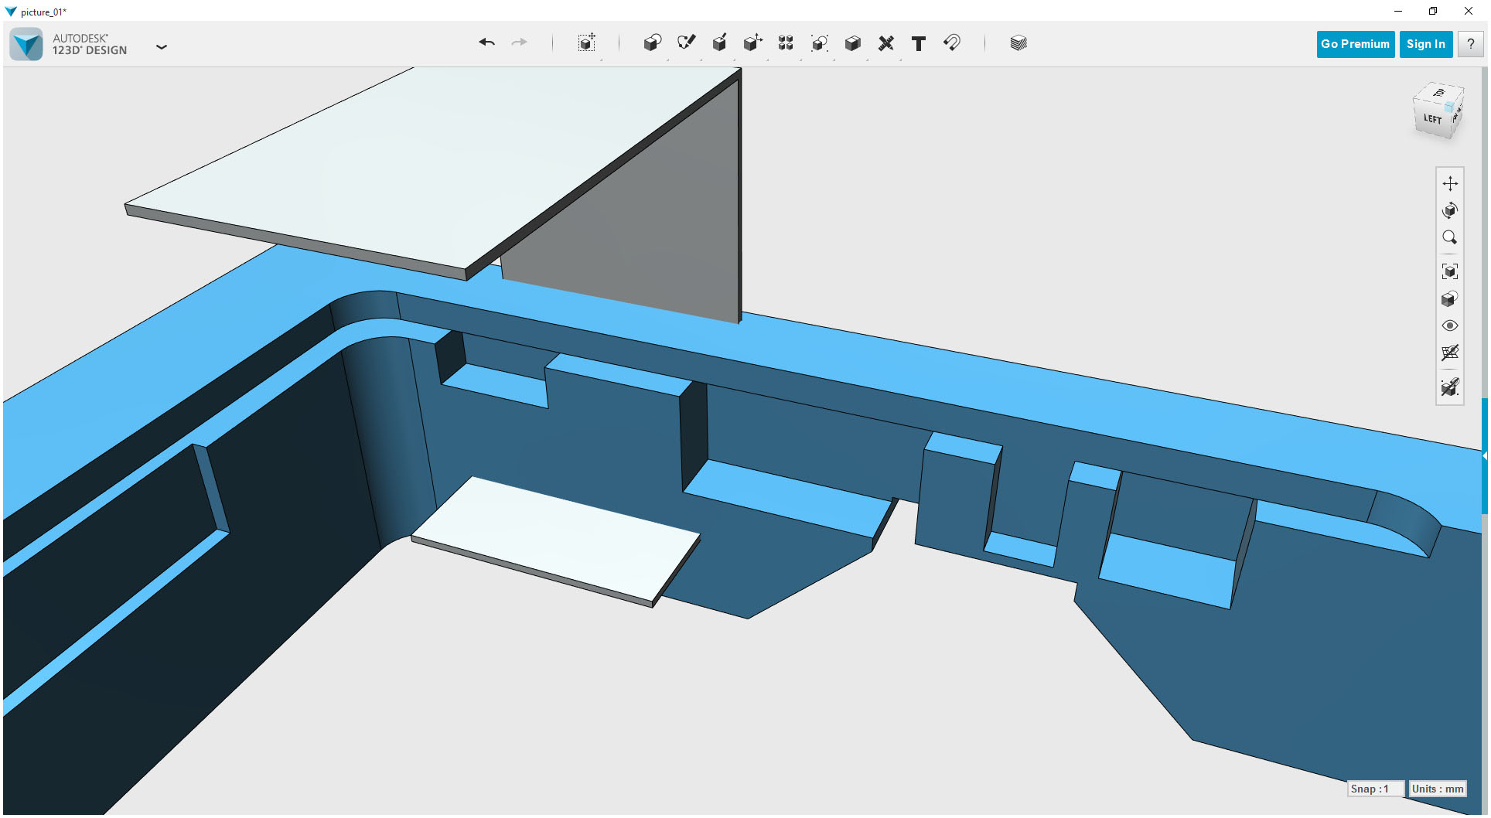1491x818 pixels.
Task: Click the Undo arrow in the toolbar
Action: click(x=487, y=43)
